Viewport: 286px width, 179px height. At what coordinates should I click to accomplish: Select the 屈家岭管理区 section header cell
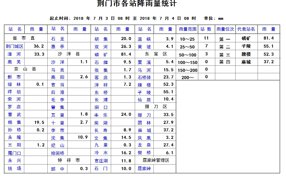[x=156, y=160]
